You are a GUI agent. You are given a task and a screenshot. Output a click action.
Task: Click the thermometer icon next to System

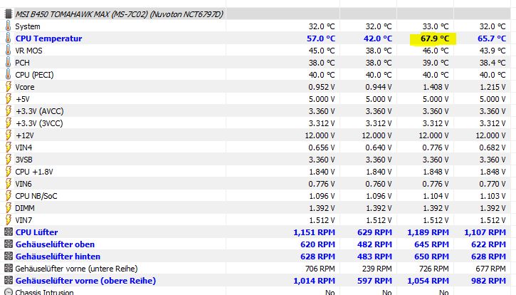pyautogui.click(x=9, y=26)
